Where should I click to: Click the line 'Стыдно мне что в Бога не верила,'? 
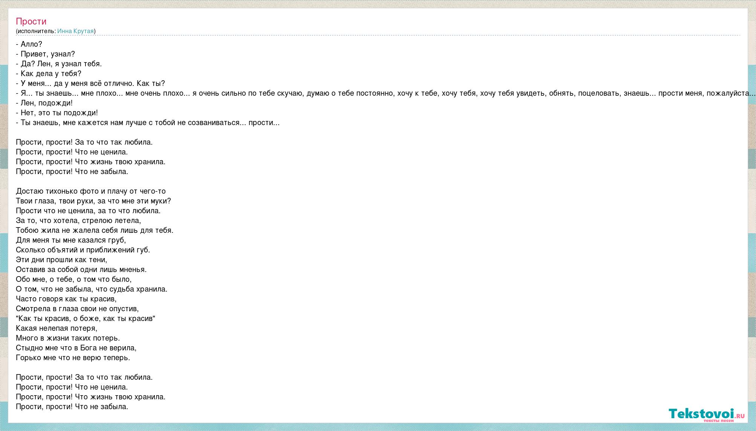click(x=76, y=348)
